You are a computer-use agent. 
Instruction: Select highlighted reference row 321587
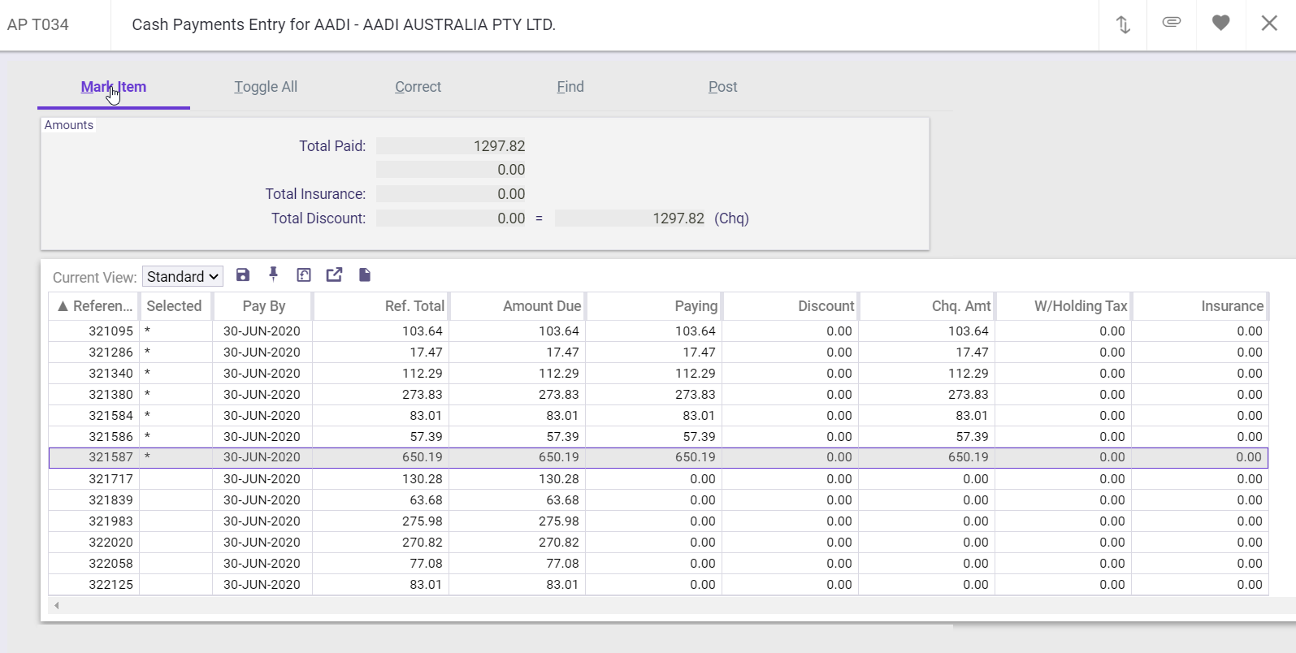click(658, 457)
